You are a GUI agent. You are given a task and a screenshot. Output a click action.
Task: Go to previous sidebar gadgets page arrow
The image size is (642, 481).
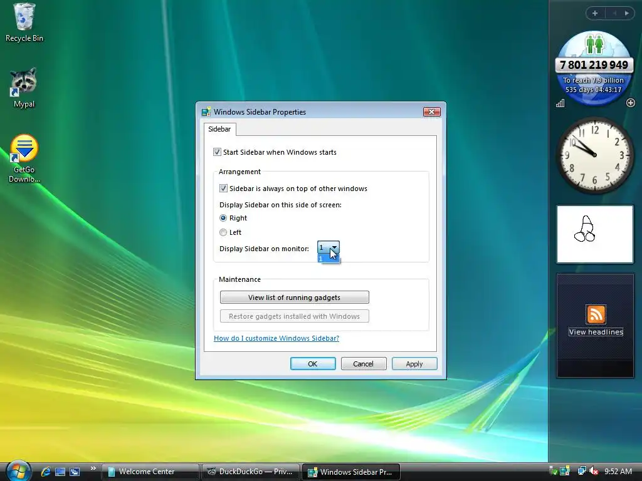pyautogui.click(x=614, y=13)
